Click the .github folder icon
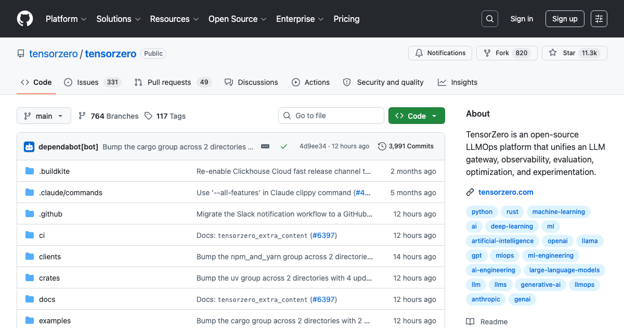Screen dimensions: 624x328 (x=30, y=214)
